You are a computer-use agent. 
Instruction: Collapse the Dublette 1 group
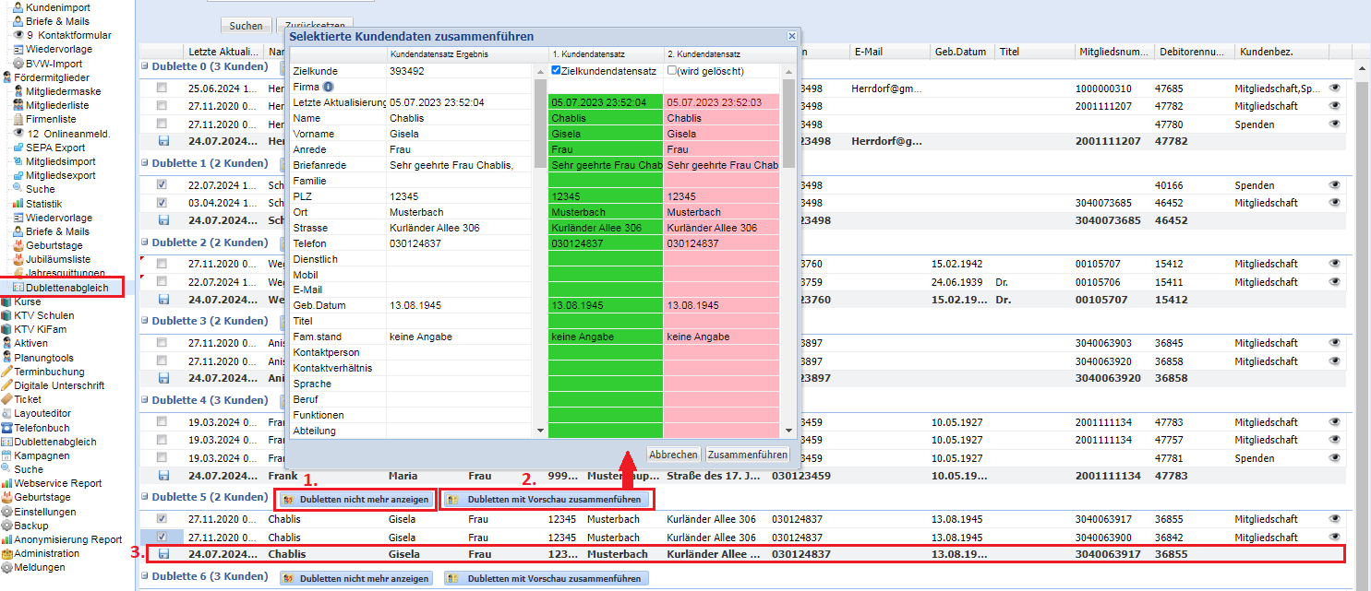coord(144,164)
